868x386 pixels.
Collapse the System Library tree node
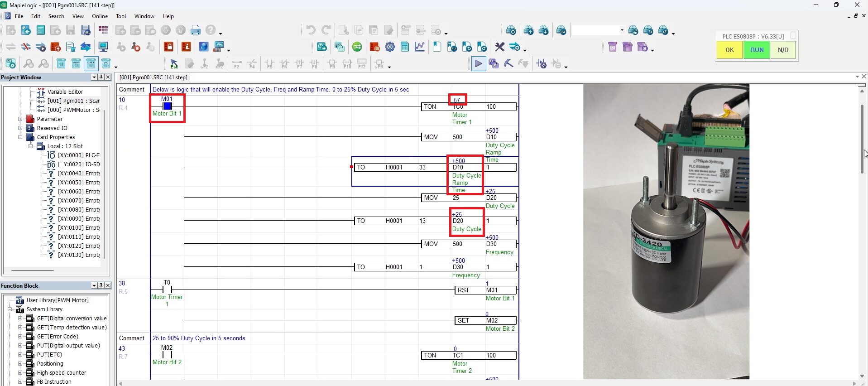coord(10,309)
